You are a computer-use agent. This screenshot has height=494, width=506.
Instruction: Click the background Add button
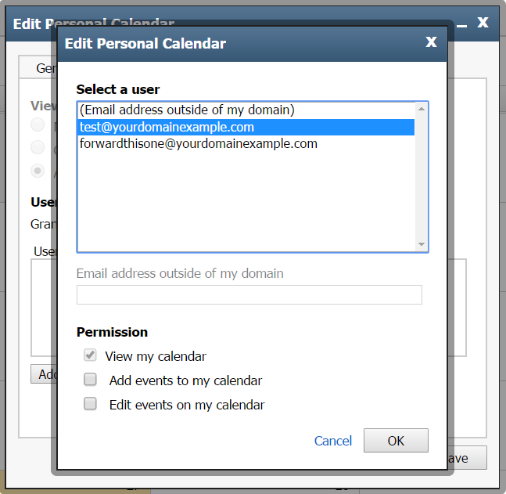coord(41,374)
